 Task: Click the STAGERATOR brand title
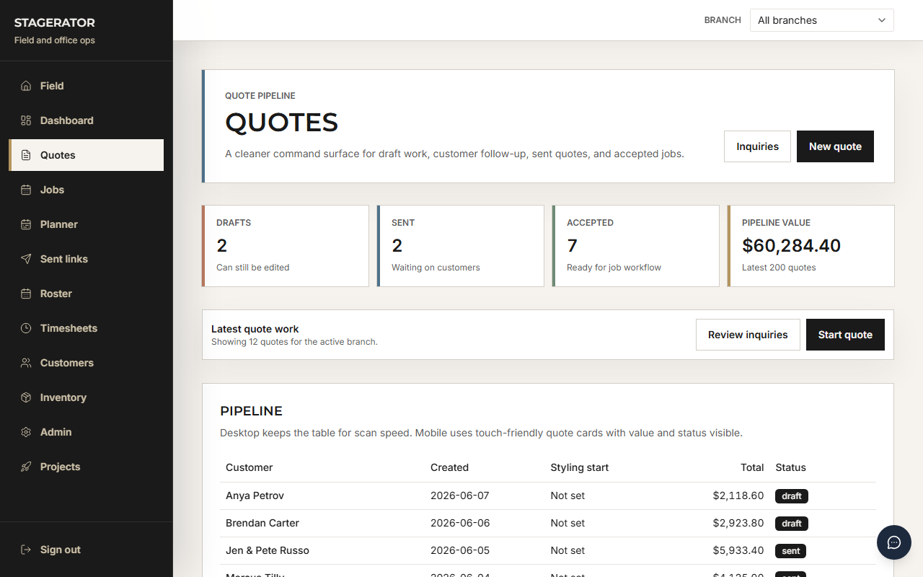[55, 23]
